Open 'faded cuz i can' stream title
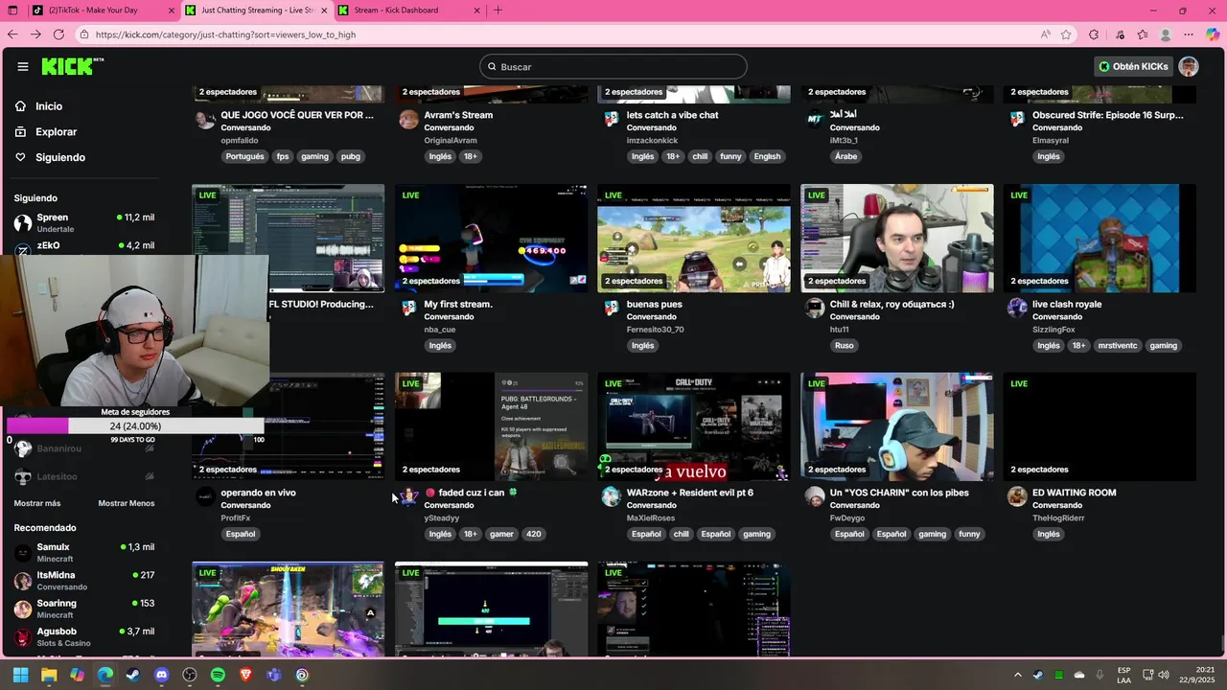This screenshot has height=690, width=1227. coord(471,493)
